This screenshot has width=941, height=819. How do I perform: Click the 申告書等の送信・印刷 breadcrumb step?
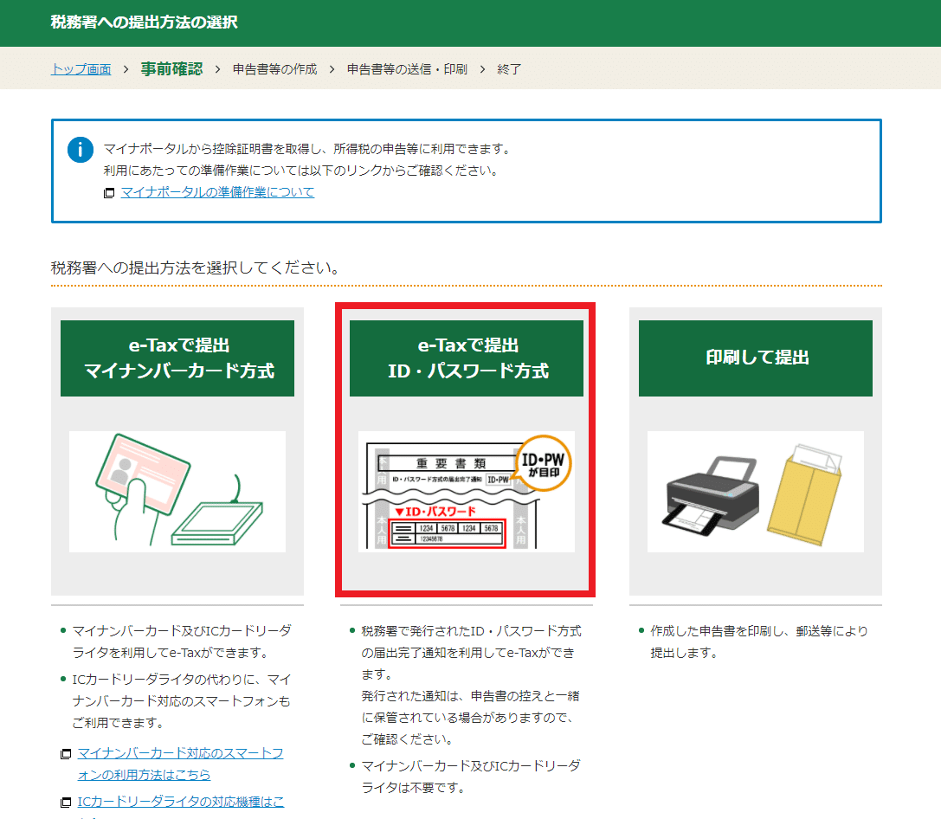[407, 69]
